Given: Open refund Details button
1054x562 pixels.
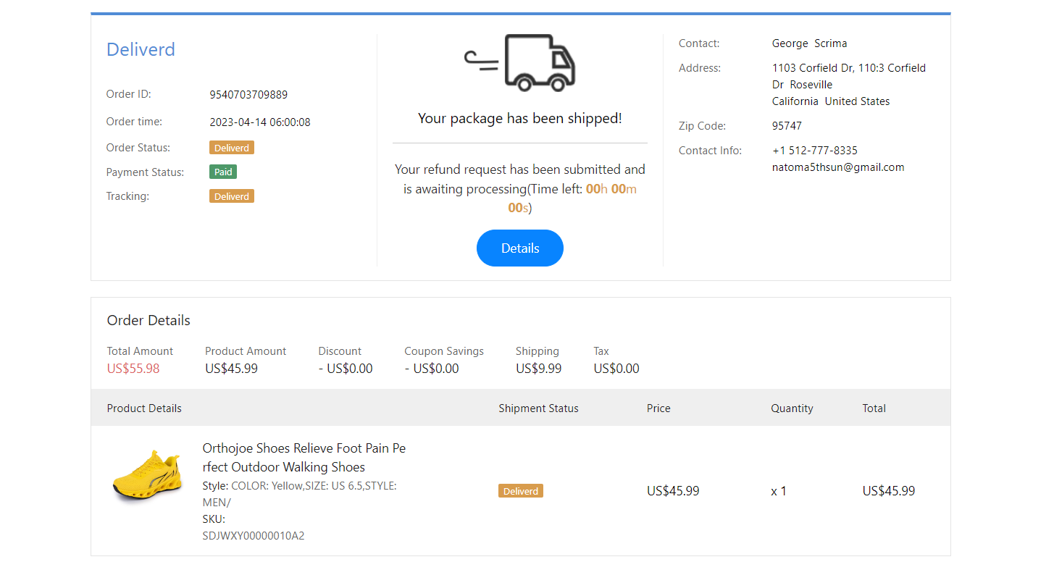Looking at the screenshot, I should click(x=519, y=248).
